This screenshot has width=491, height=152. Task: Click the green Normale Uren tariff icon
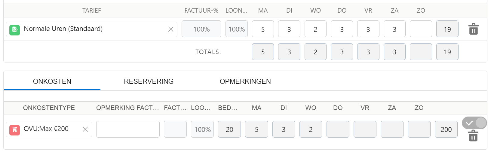tap(15, 30)
